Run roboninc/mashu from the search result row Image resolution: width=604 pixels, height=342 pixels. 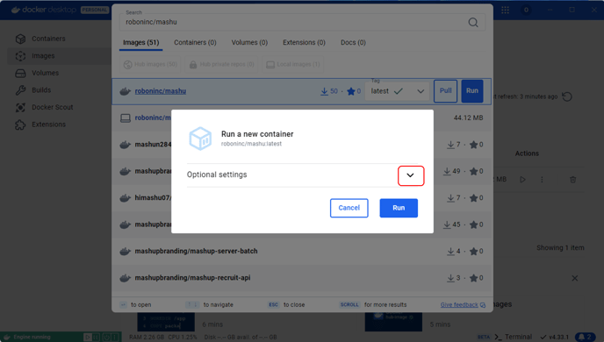pos(472,91)
